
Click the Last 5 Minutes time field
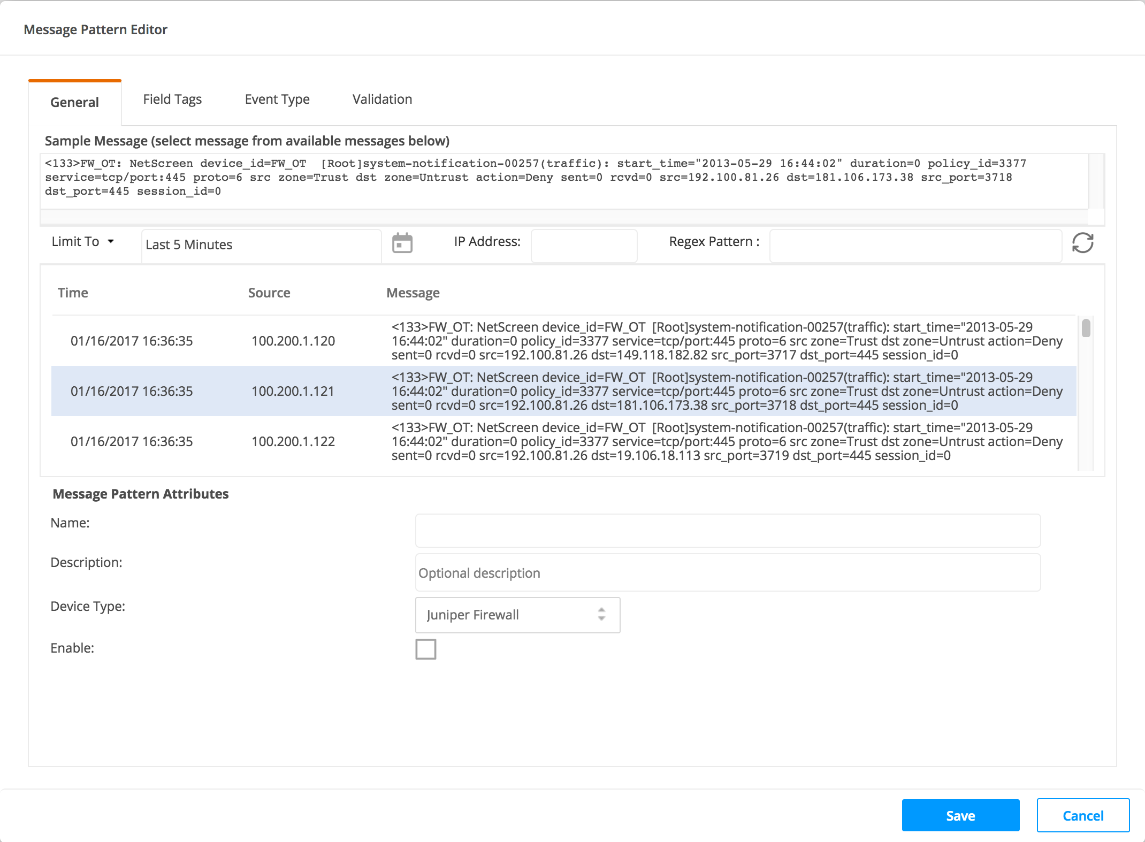261,245
